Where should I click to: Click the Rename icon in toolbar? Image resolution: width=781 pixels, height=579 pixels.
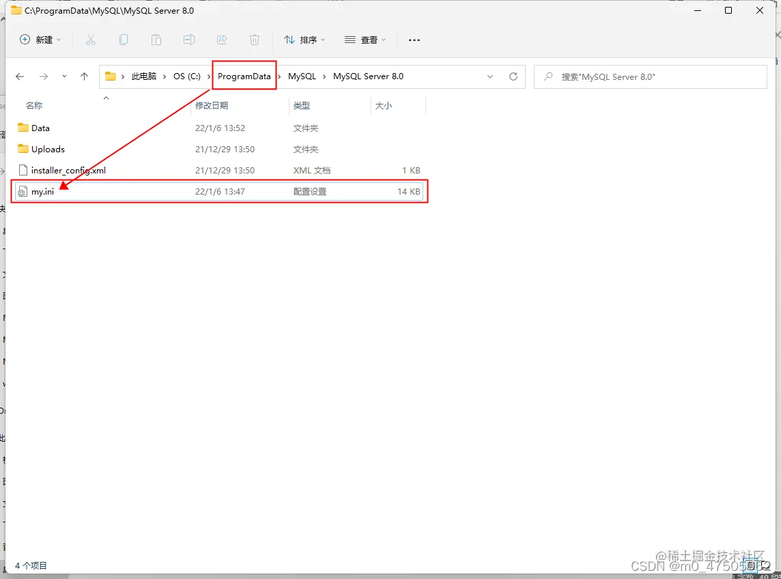tap(189, 40)
